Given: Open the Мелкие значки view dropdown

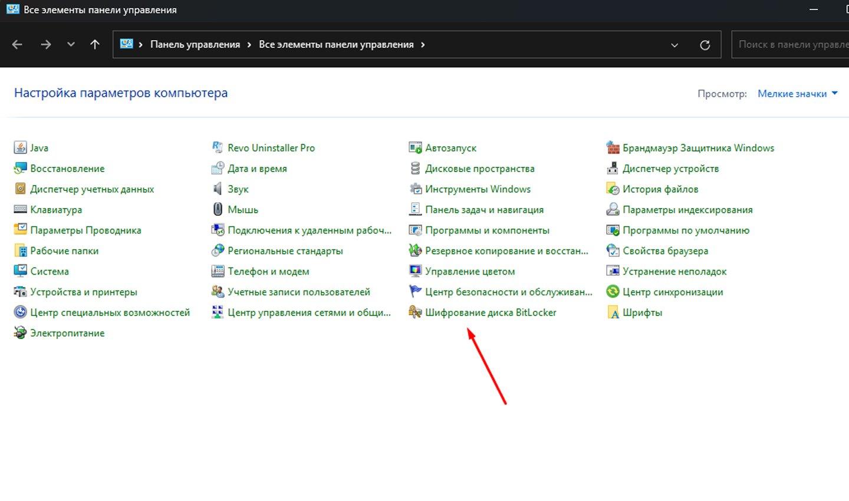Looking at the screenshot, I should [797, 94].
